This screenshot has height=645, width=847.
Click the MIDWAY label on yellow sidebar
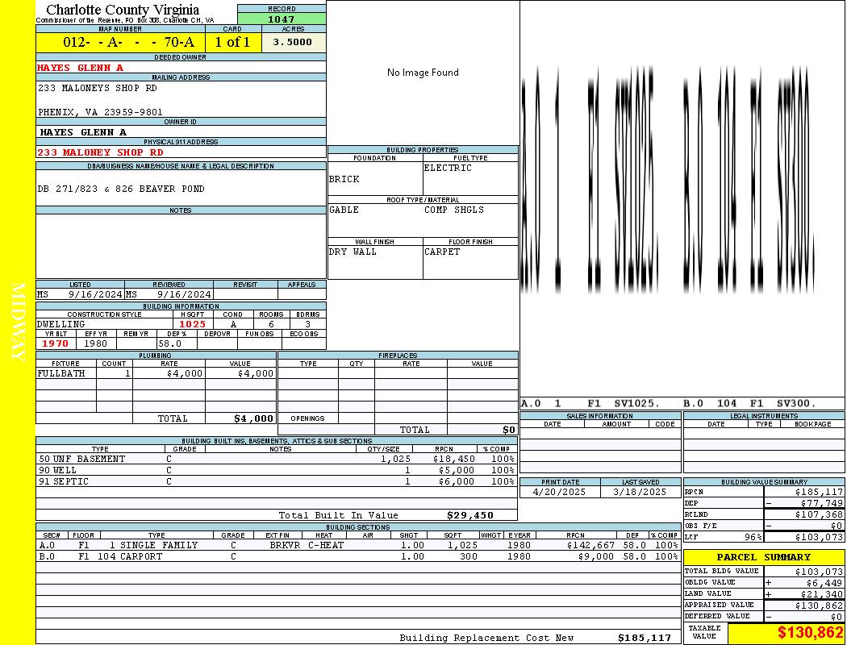[x=18, y=322]
